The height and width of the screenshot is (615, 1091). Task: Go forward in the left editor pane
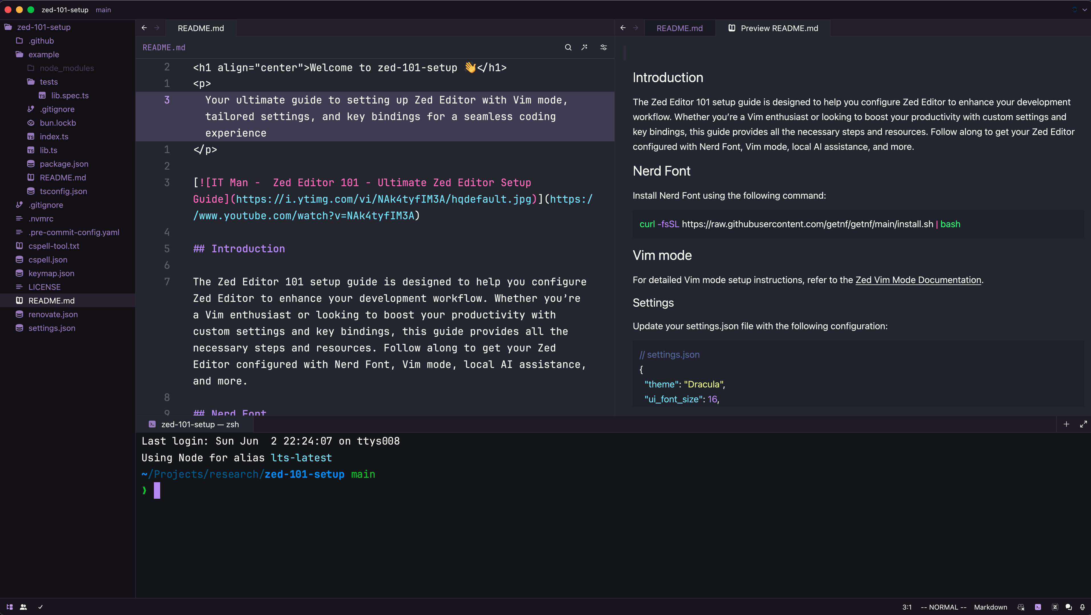[157, 28]
